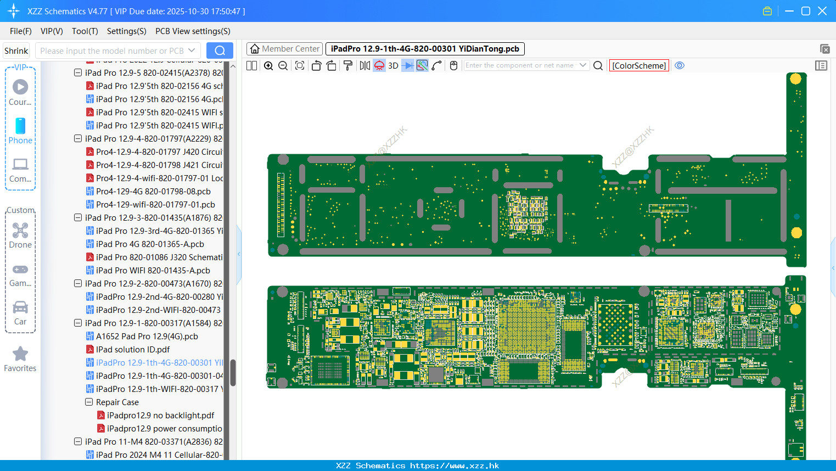Toggle the net routing display icon
The width and height of the screenshot is (836, 471).
pos(422,65)
